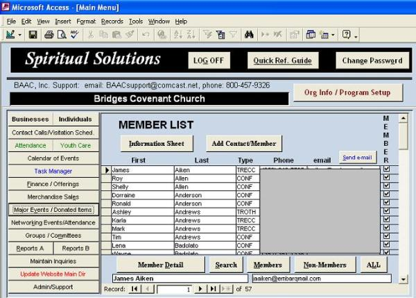
Task: Open the File menu
Action: coord(11,22)
